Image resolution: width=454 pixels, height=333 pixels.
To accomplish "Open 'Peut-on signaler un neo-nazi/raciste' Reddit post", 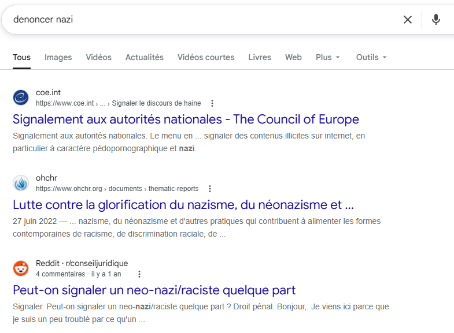I will point(154,290).
